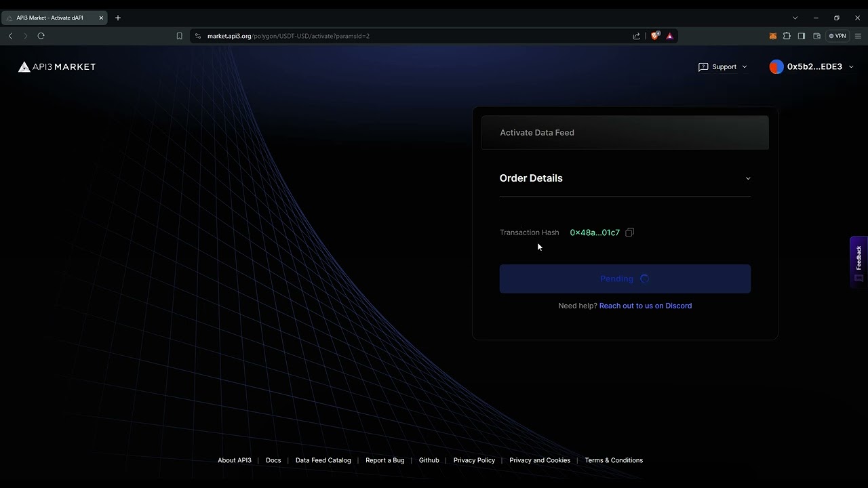Click the Support chat bubble icon
This screenshot has height=488, width=868.
[703, 66]
